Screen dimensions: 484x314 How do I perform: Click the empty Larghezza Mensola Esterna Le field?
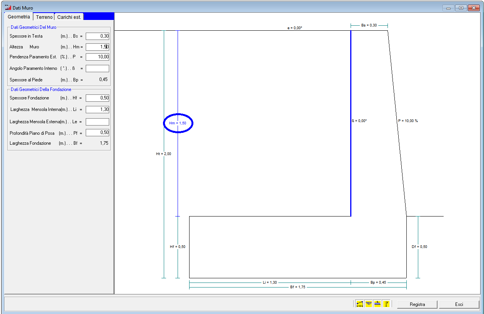pos(98,122)
